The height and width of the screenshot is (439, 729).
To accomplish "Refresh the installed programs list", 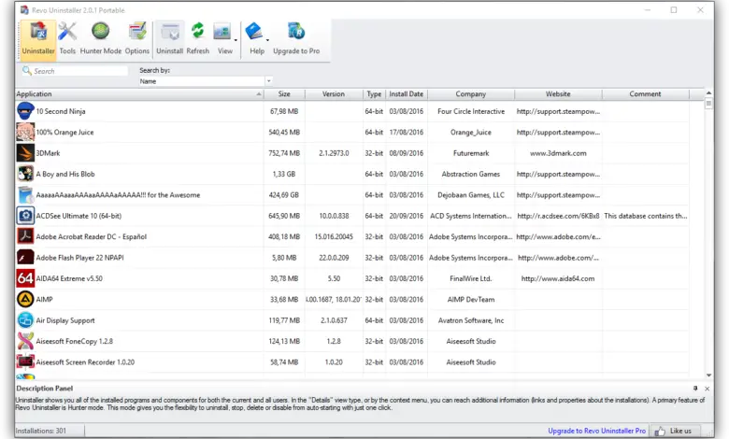I will click(x=197, y=37).
